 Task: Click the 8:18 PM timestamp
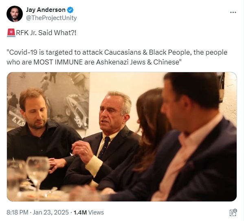click(x=18, y=212)
